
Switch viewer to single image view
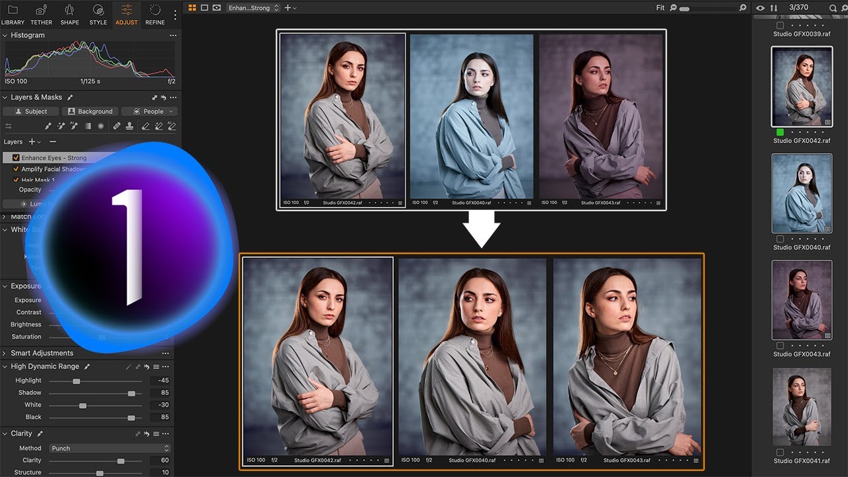click(x=204, y=8)
